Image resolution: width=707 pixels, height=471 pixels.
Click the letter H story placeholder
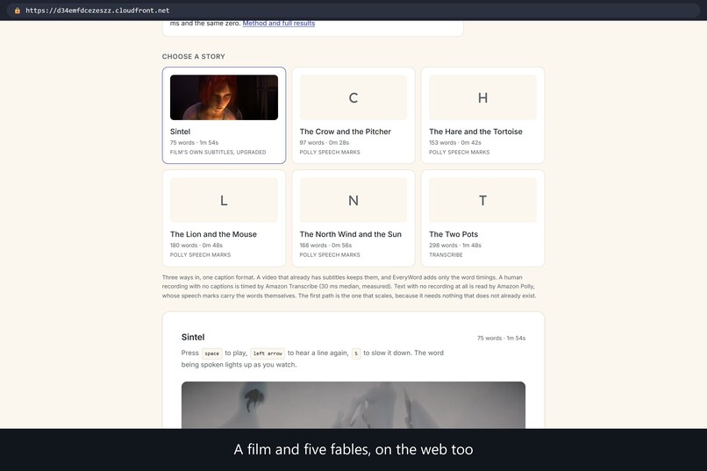[482, 97]
